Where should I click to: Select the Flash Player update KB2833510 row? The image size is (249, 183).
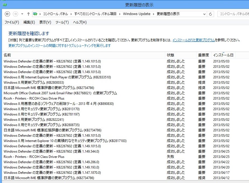pyautogui.click(x=119, y=77)
